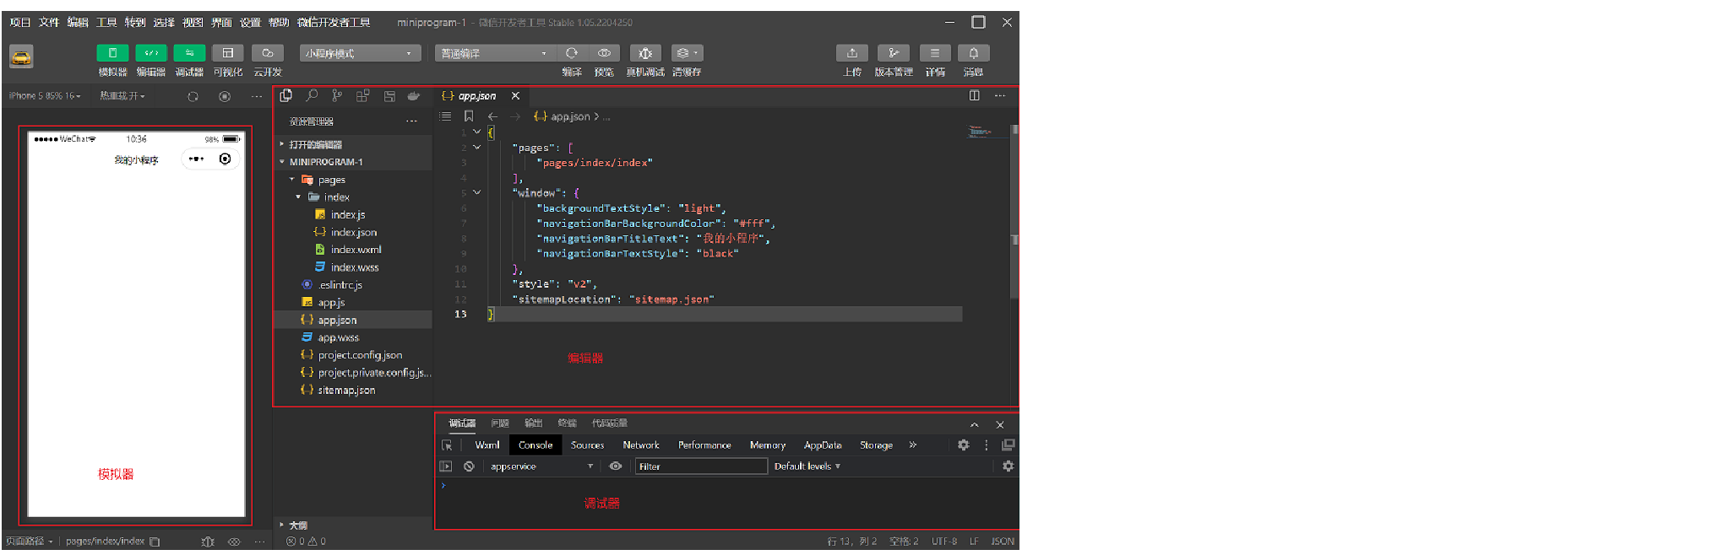Open real device debugging (真机调试)
The height and width of the screenshot is (555, 1718).
[645, 53]
